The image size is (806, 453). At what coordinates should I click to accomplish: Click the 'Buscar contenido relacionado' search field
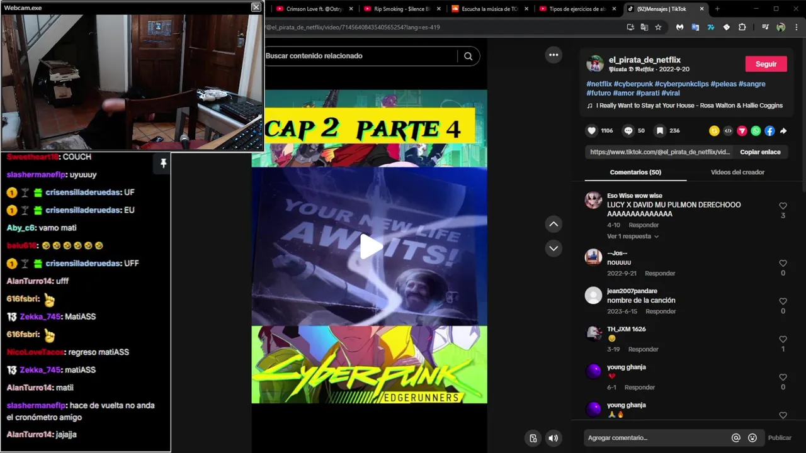click(x=361, y=56)
